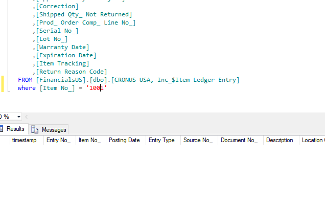325x204 pixels.
Task: Click [Item No_] in where clause
Action: [x=57, y=88]
